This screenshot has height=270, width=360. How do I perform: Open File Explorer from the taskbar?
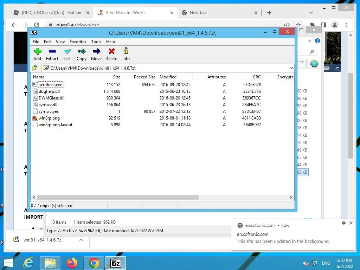pyautogui.click(x=50, y=263)
